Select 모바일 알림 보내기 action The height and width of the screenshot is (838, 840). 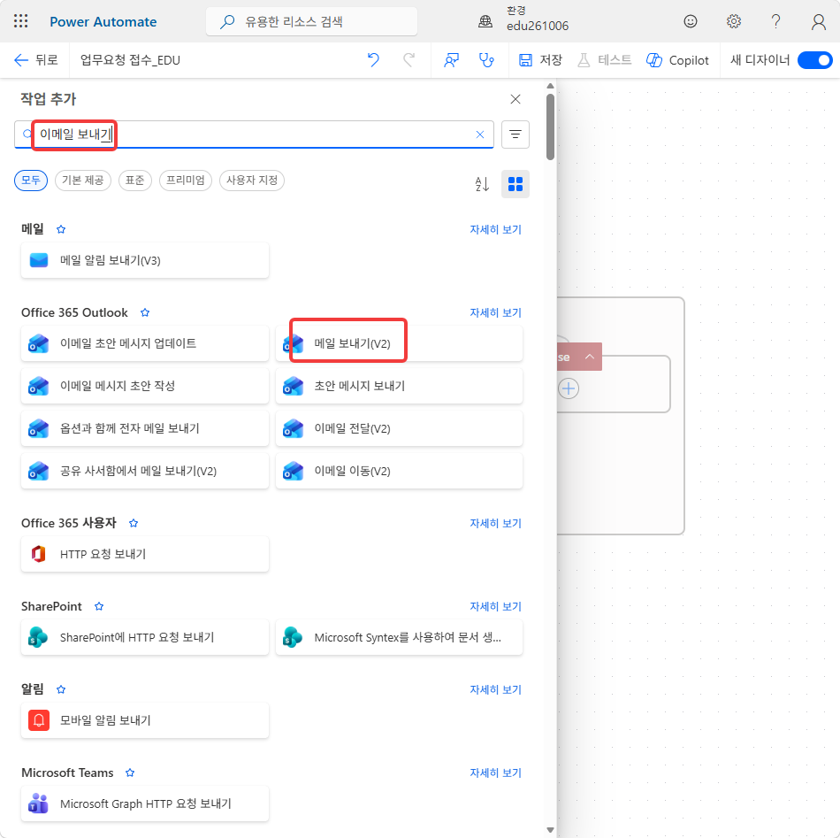145,720
